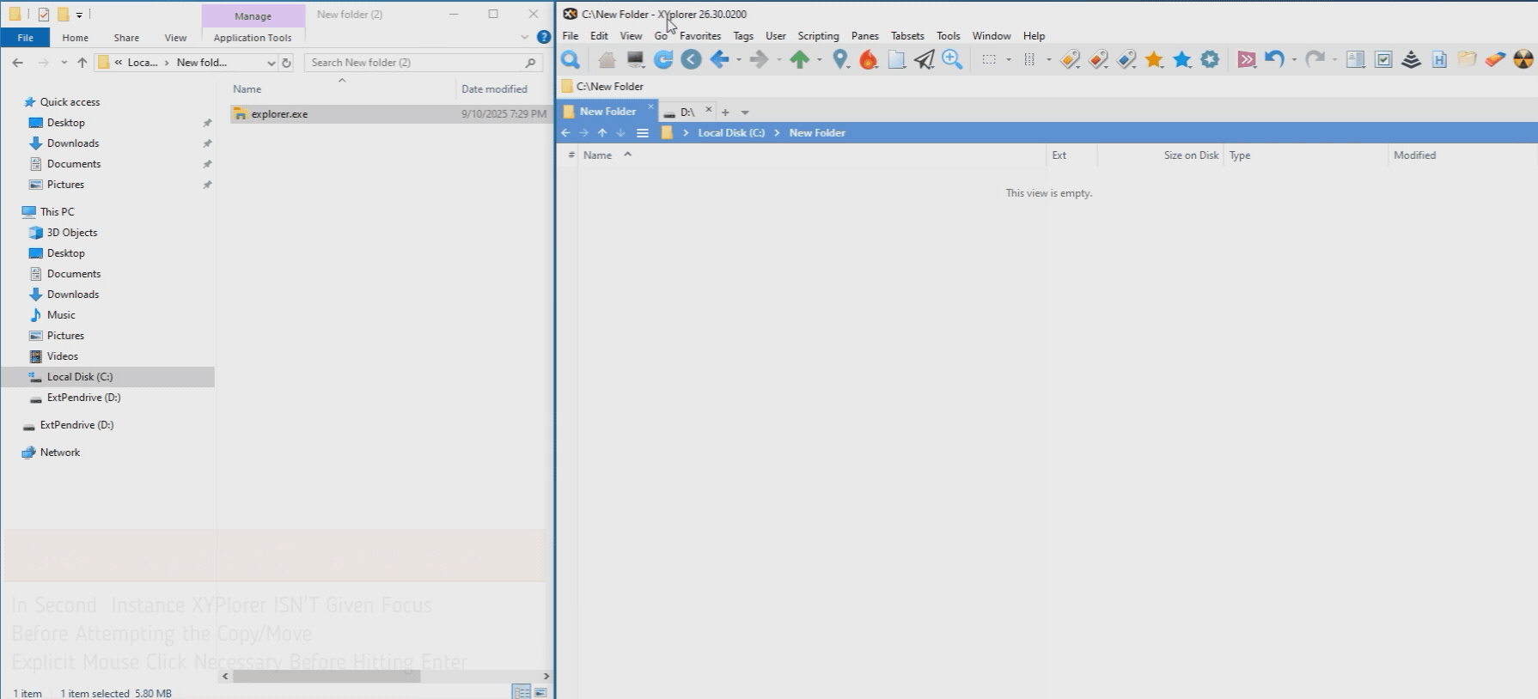Open the Scripting menu
Image resolution: width=1538 pixels, height=699 pixels.
point(817,36)
